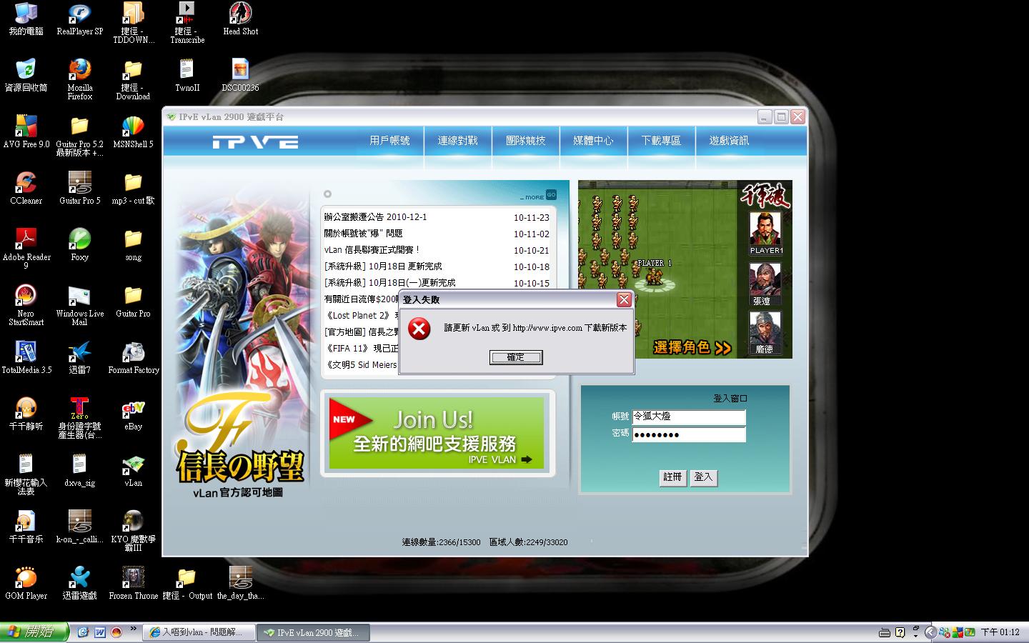1029x643 pixels.
Task: Select the GOM Player desktop icon
Action: point(26,584)
